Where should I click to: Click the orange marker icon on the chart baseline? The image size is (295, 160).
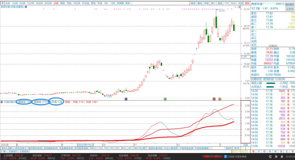[x=220, y=99]
